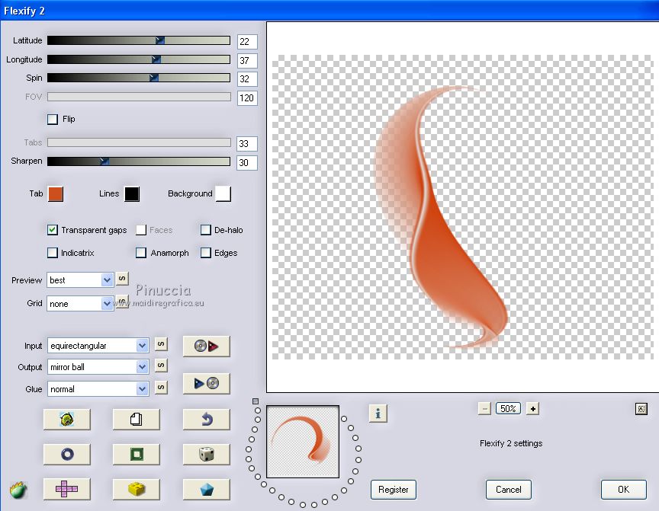The height and width of the screenshot is (511, 659).
Task: Click the FOV value field
Action: click(x=247, y=97)
